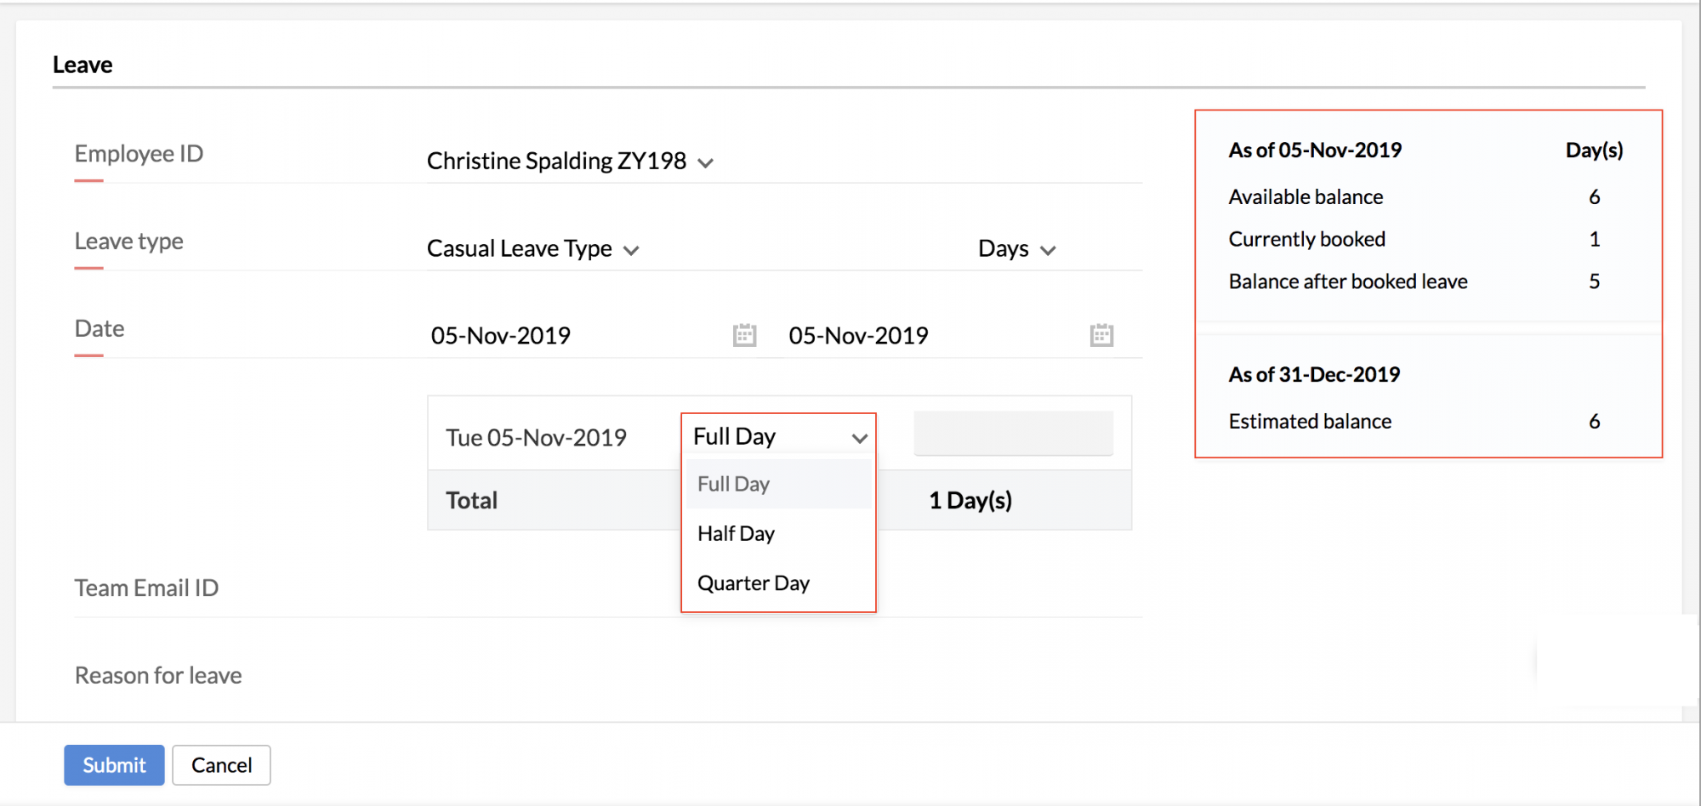Click the grey input box beside Full Day
The image size is (1701, 806).
tap(1013, 434)
